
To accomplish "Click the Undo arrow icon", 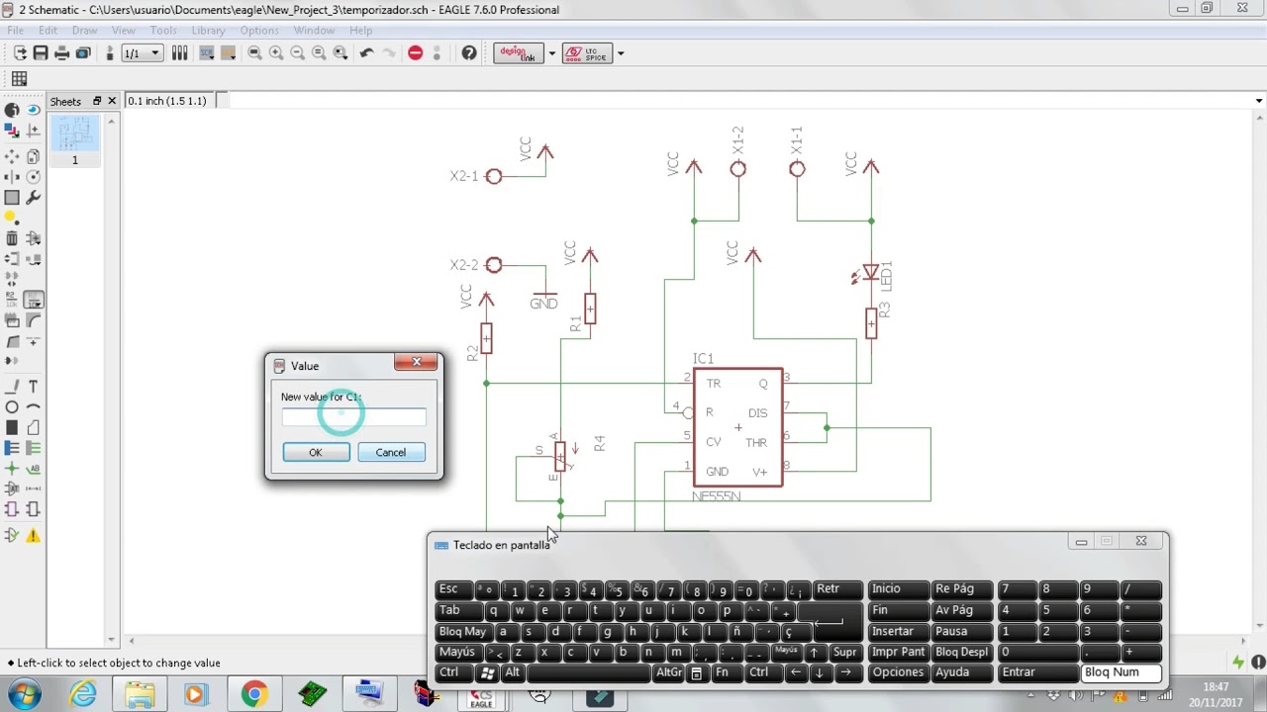I will 367,53.
